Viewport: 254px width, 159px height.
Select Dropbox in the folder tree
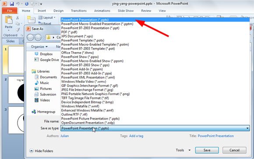click(43, 54)
